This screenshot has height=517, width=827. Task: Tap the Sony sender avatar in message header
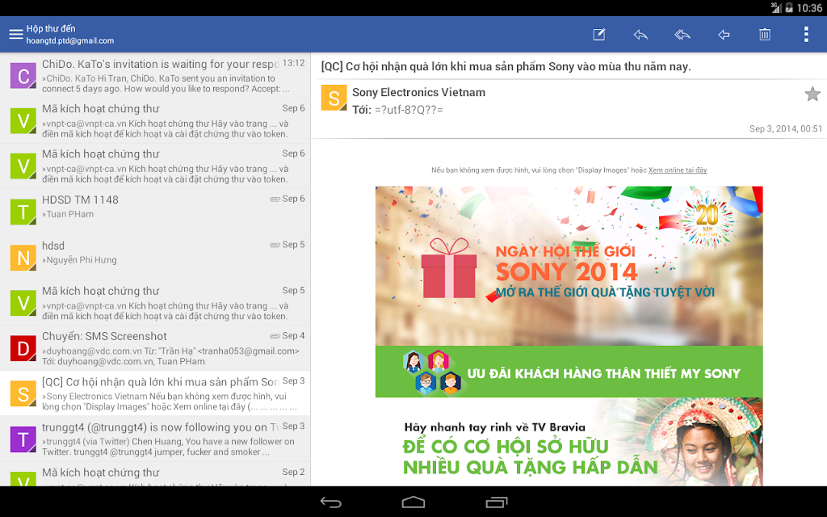click(334, 98)
